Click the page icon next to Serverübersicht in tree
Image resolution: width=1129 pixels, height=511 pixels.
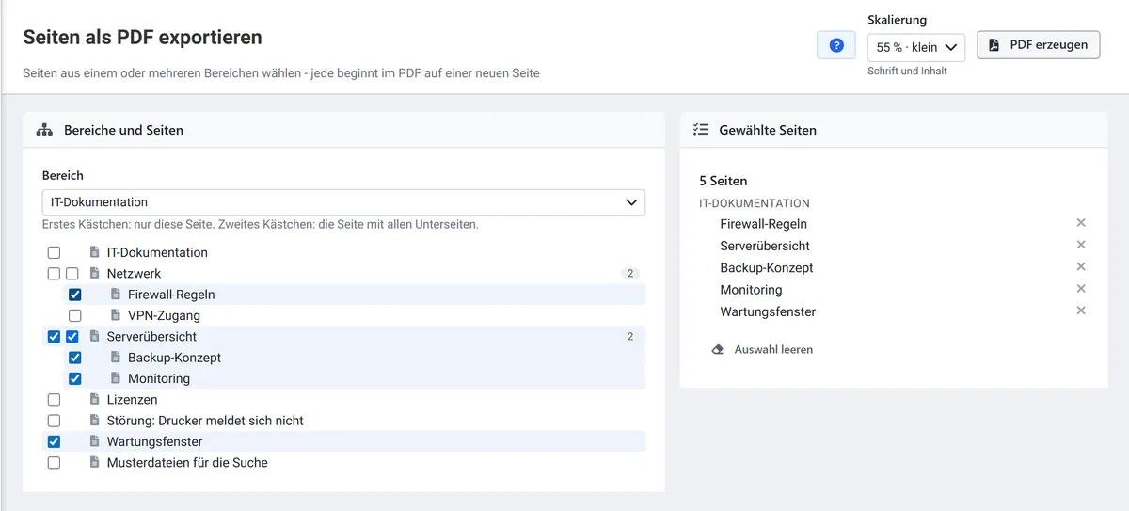click(x=94, y=337)
